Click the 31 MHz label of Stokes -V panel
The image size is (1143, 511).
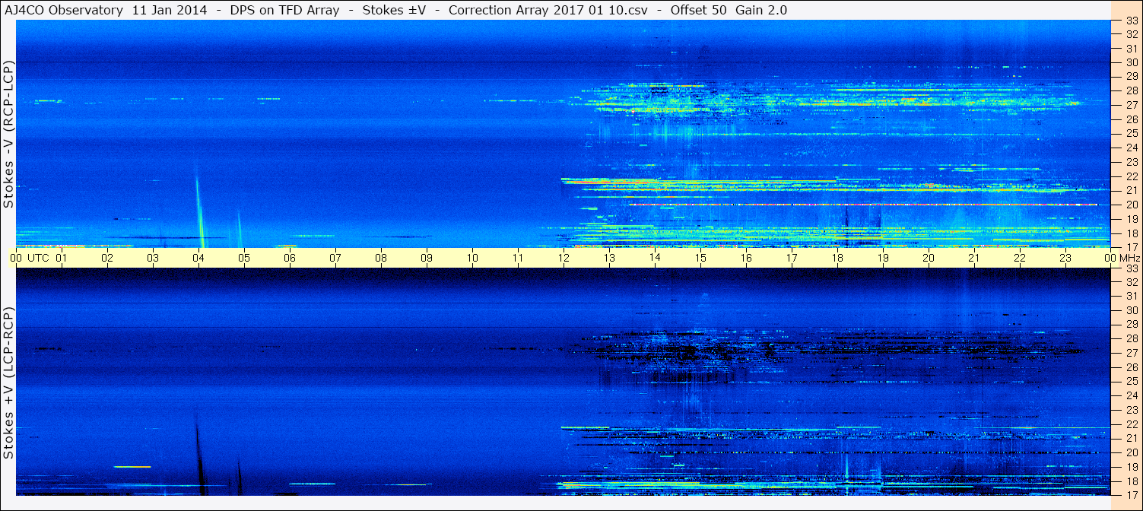[1132, 49]
